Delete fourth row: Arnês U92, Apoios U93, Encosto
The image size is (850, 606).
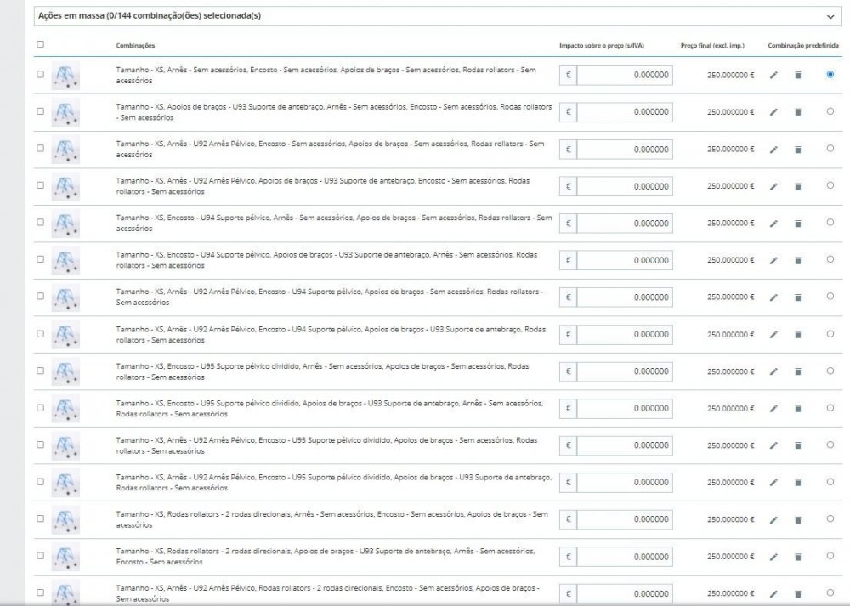click(798, 186)
